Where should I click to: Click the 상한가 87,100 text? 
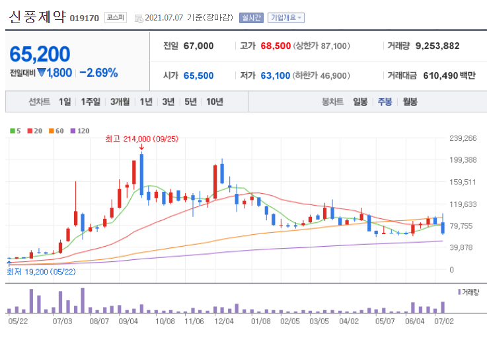click(321, 46)
